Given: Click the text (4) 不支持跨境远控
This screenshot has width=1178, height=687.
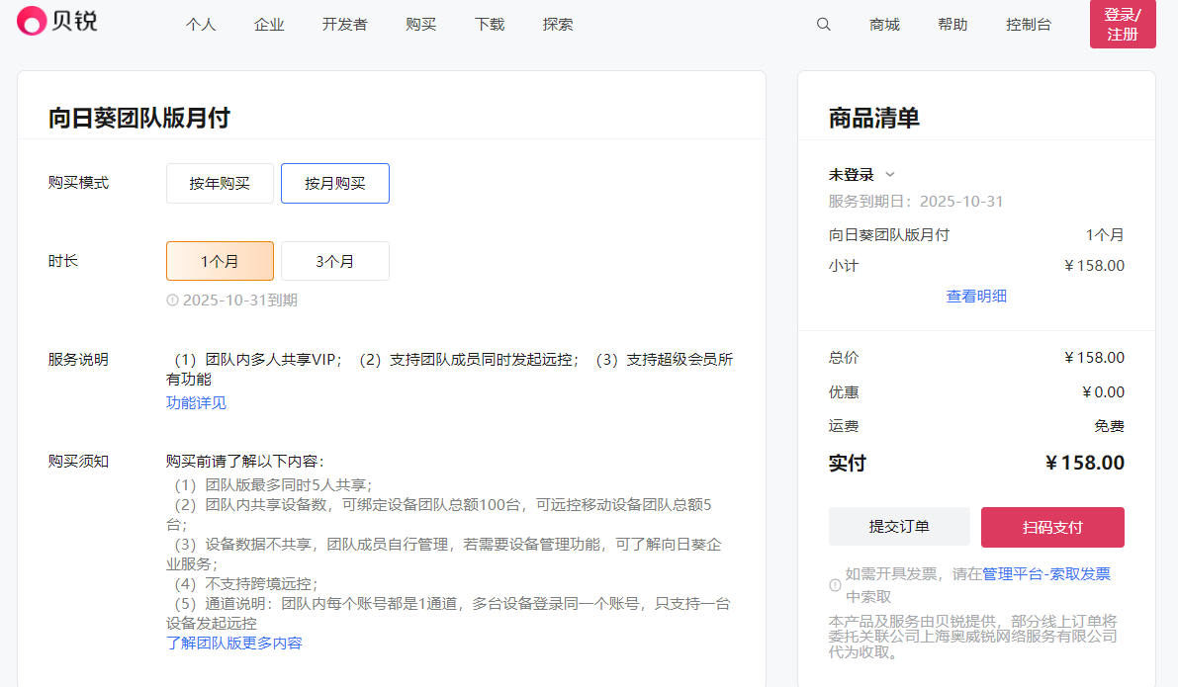Looking at the screenshot, I should pyautogui.click(x=245, y=584).
